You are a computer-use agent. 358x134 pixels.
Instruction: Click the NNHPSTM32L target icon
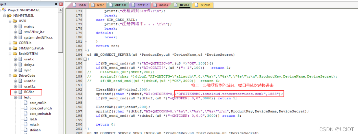[10, 16]
